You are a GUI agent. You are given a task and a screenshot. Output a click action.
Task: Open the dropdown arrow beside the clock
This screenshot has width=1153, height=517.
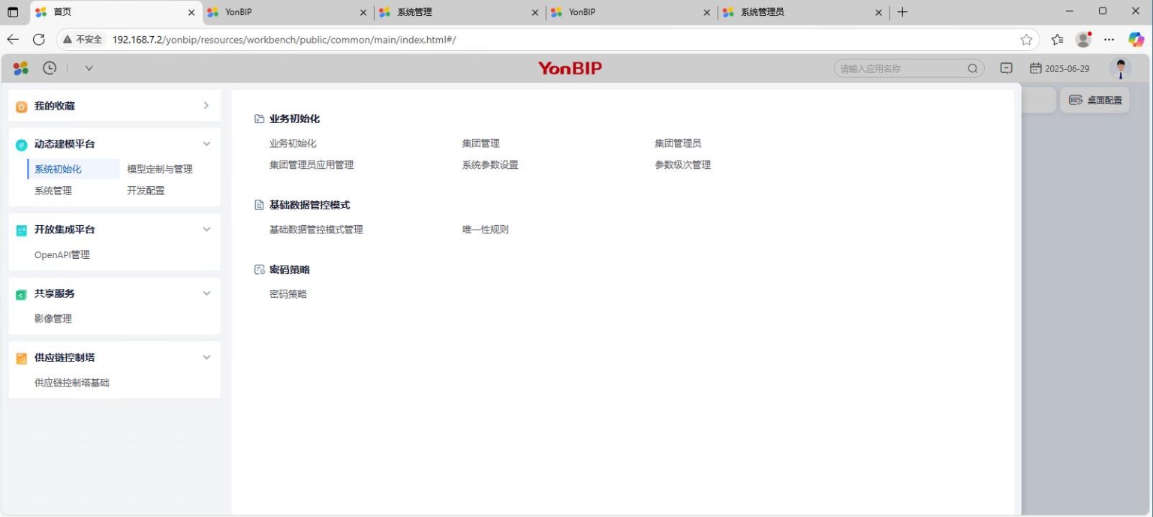[89, 68]
